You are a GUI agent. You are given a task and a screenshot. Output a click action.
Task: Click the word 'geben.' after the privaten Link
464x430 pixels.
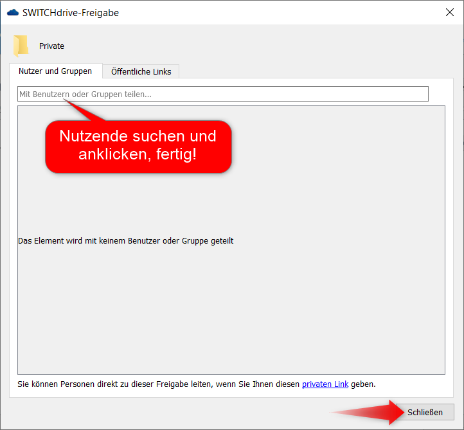[363, 384]
